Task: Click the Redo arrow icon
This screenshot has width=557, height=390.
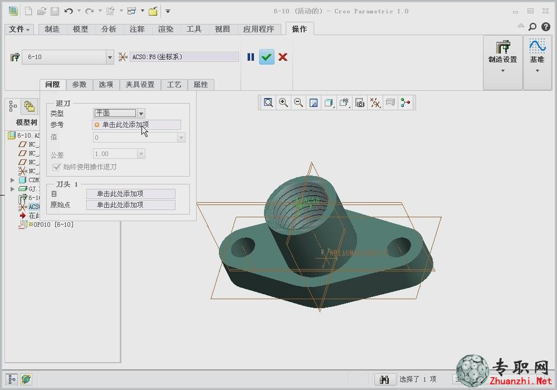Action: pyautogui.click(x=89, y=11)
